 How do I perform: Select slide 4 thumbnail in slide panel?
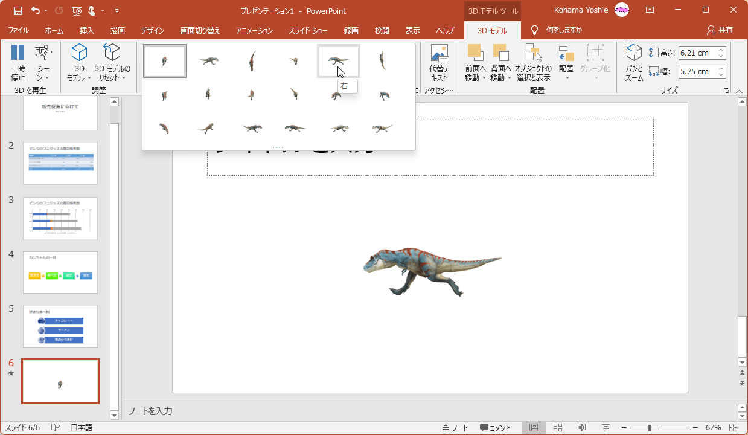60,272
